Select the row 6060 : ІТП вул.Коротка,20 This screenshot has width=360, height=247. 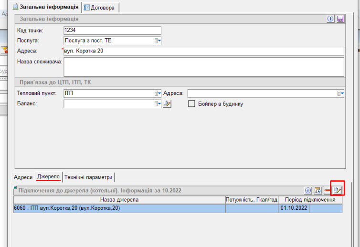click(119, 208)
